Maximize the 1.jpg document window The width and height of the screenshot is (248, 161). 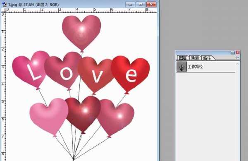coord(141,5)
